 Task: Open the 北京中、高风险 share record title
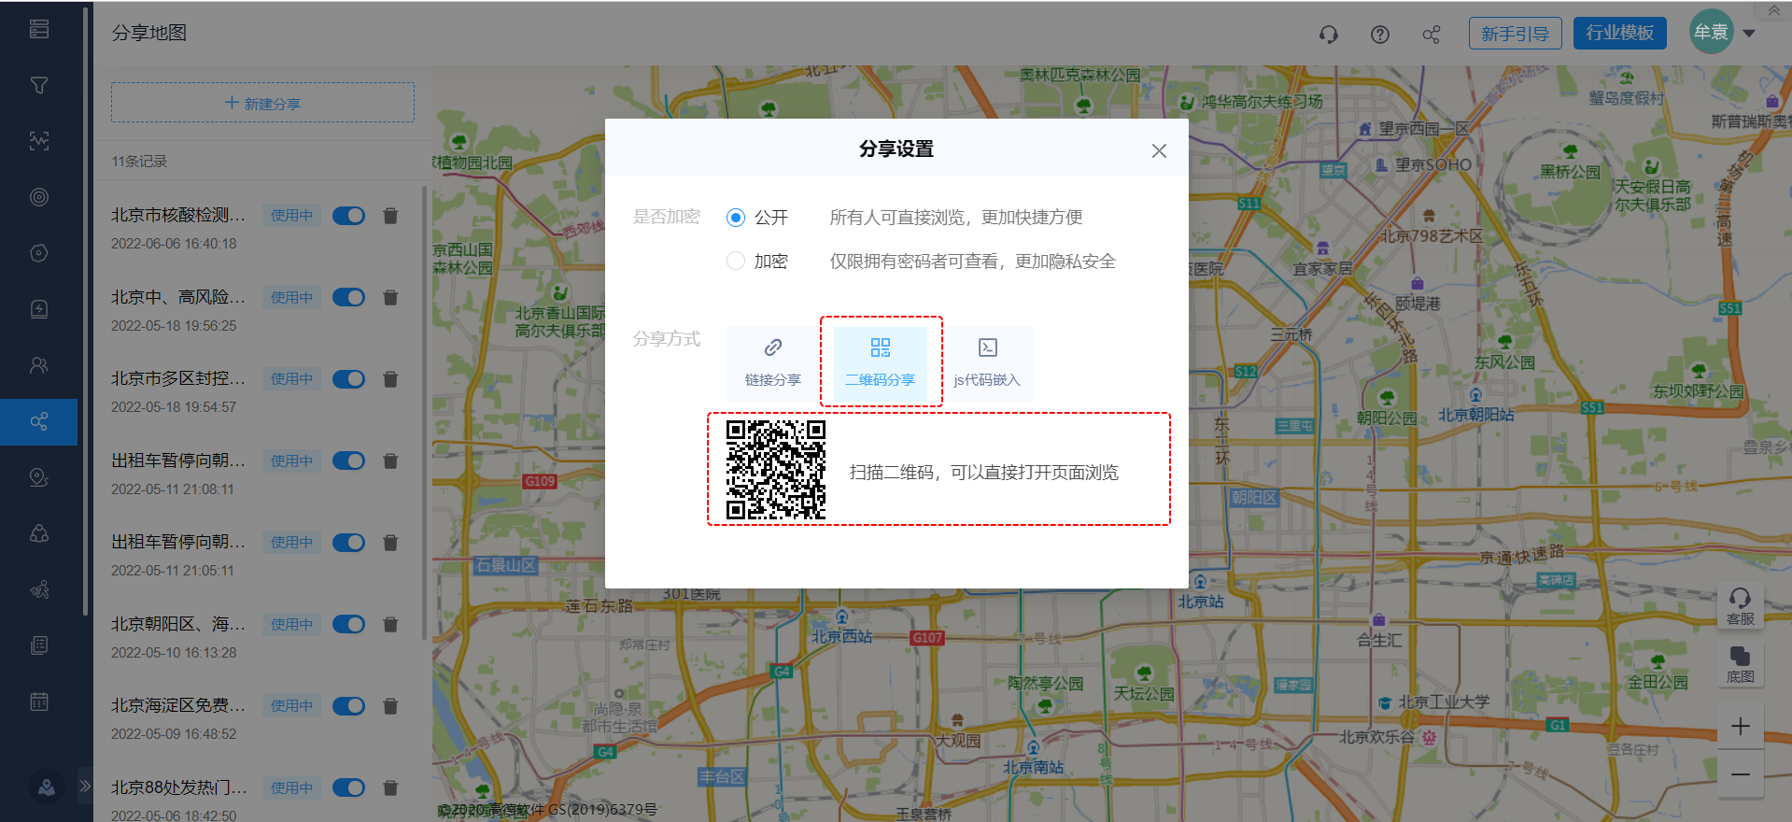(178, 297)
